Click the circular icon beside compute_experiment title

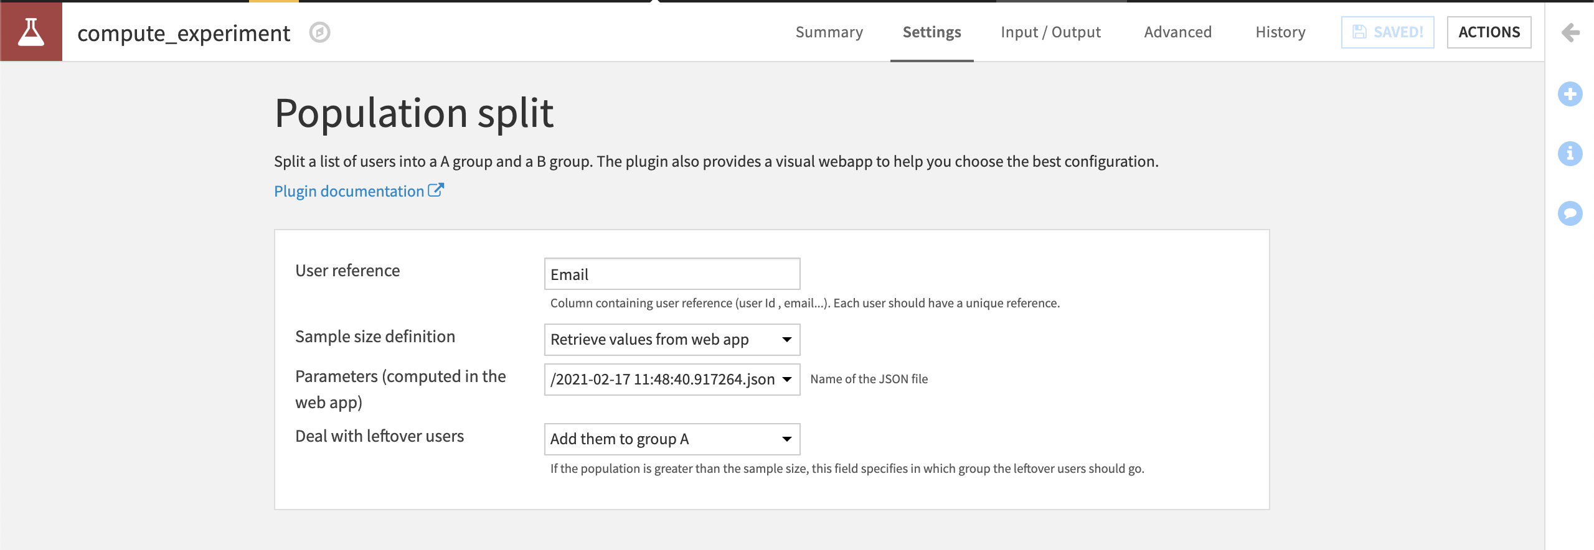(x=319, y=32)
